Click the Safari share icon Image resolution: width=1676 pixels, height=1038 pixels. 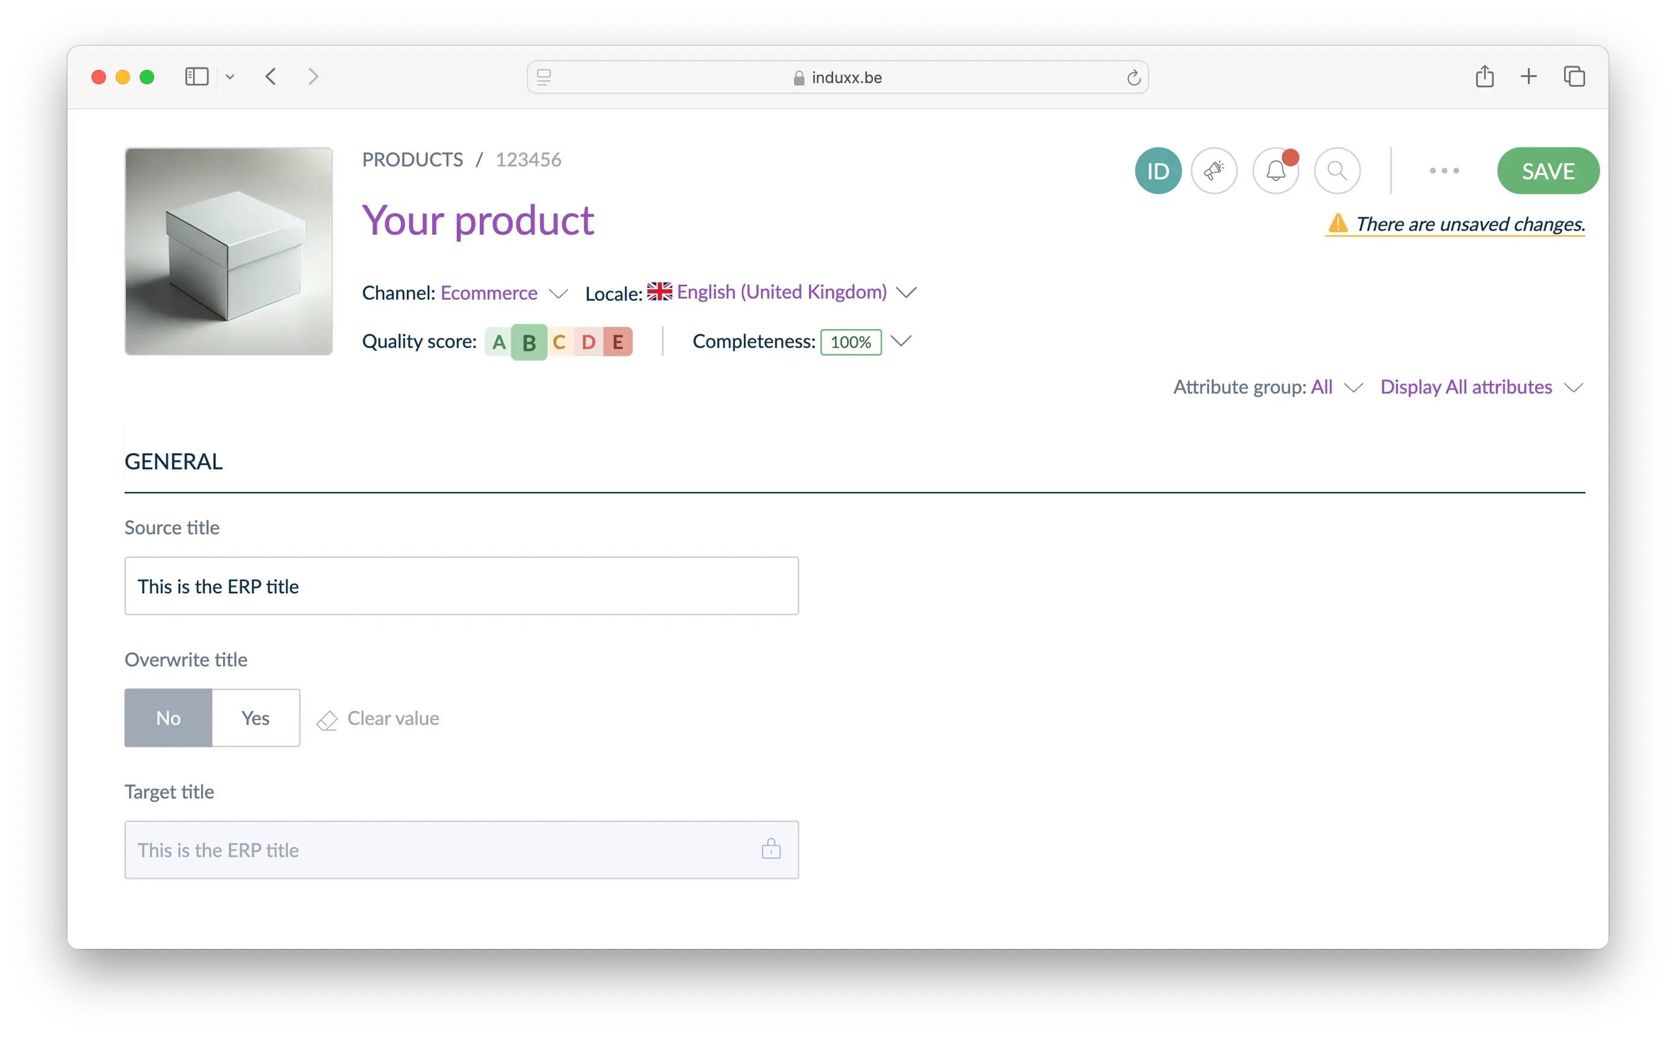1484,77
